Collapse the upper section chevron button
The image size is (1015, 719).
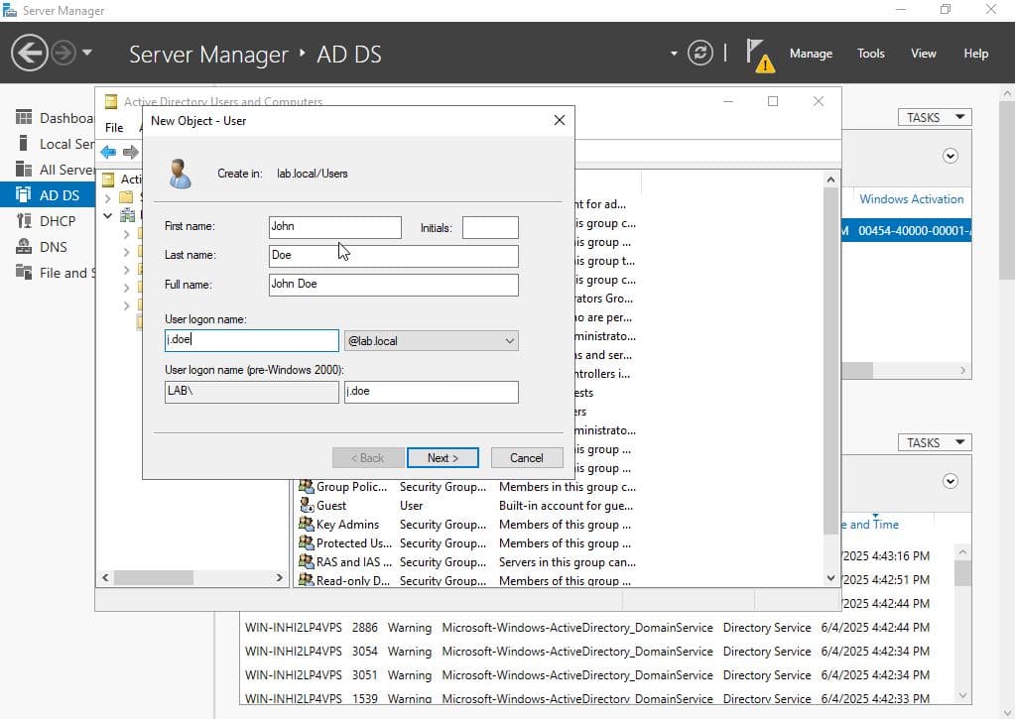click(950, 156)
